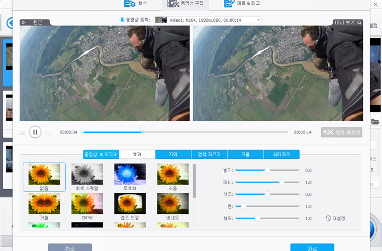Apply the 무효화 negative effect

[x=130, y=177]
